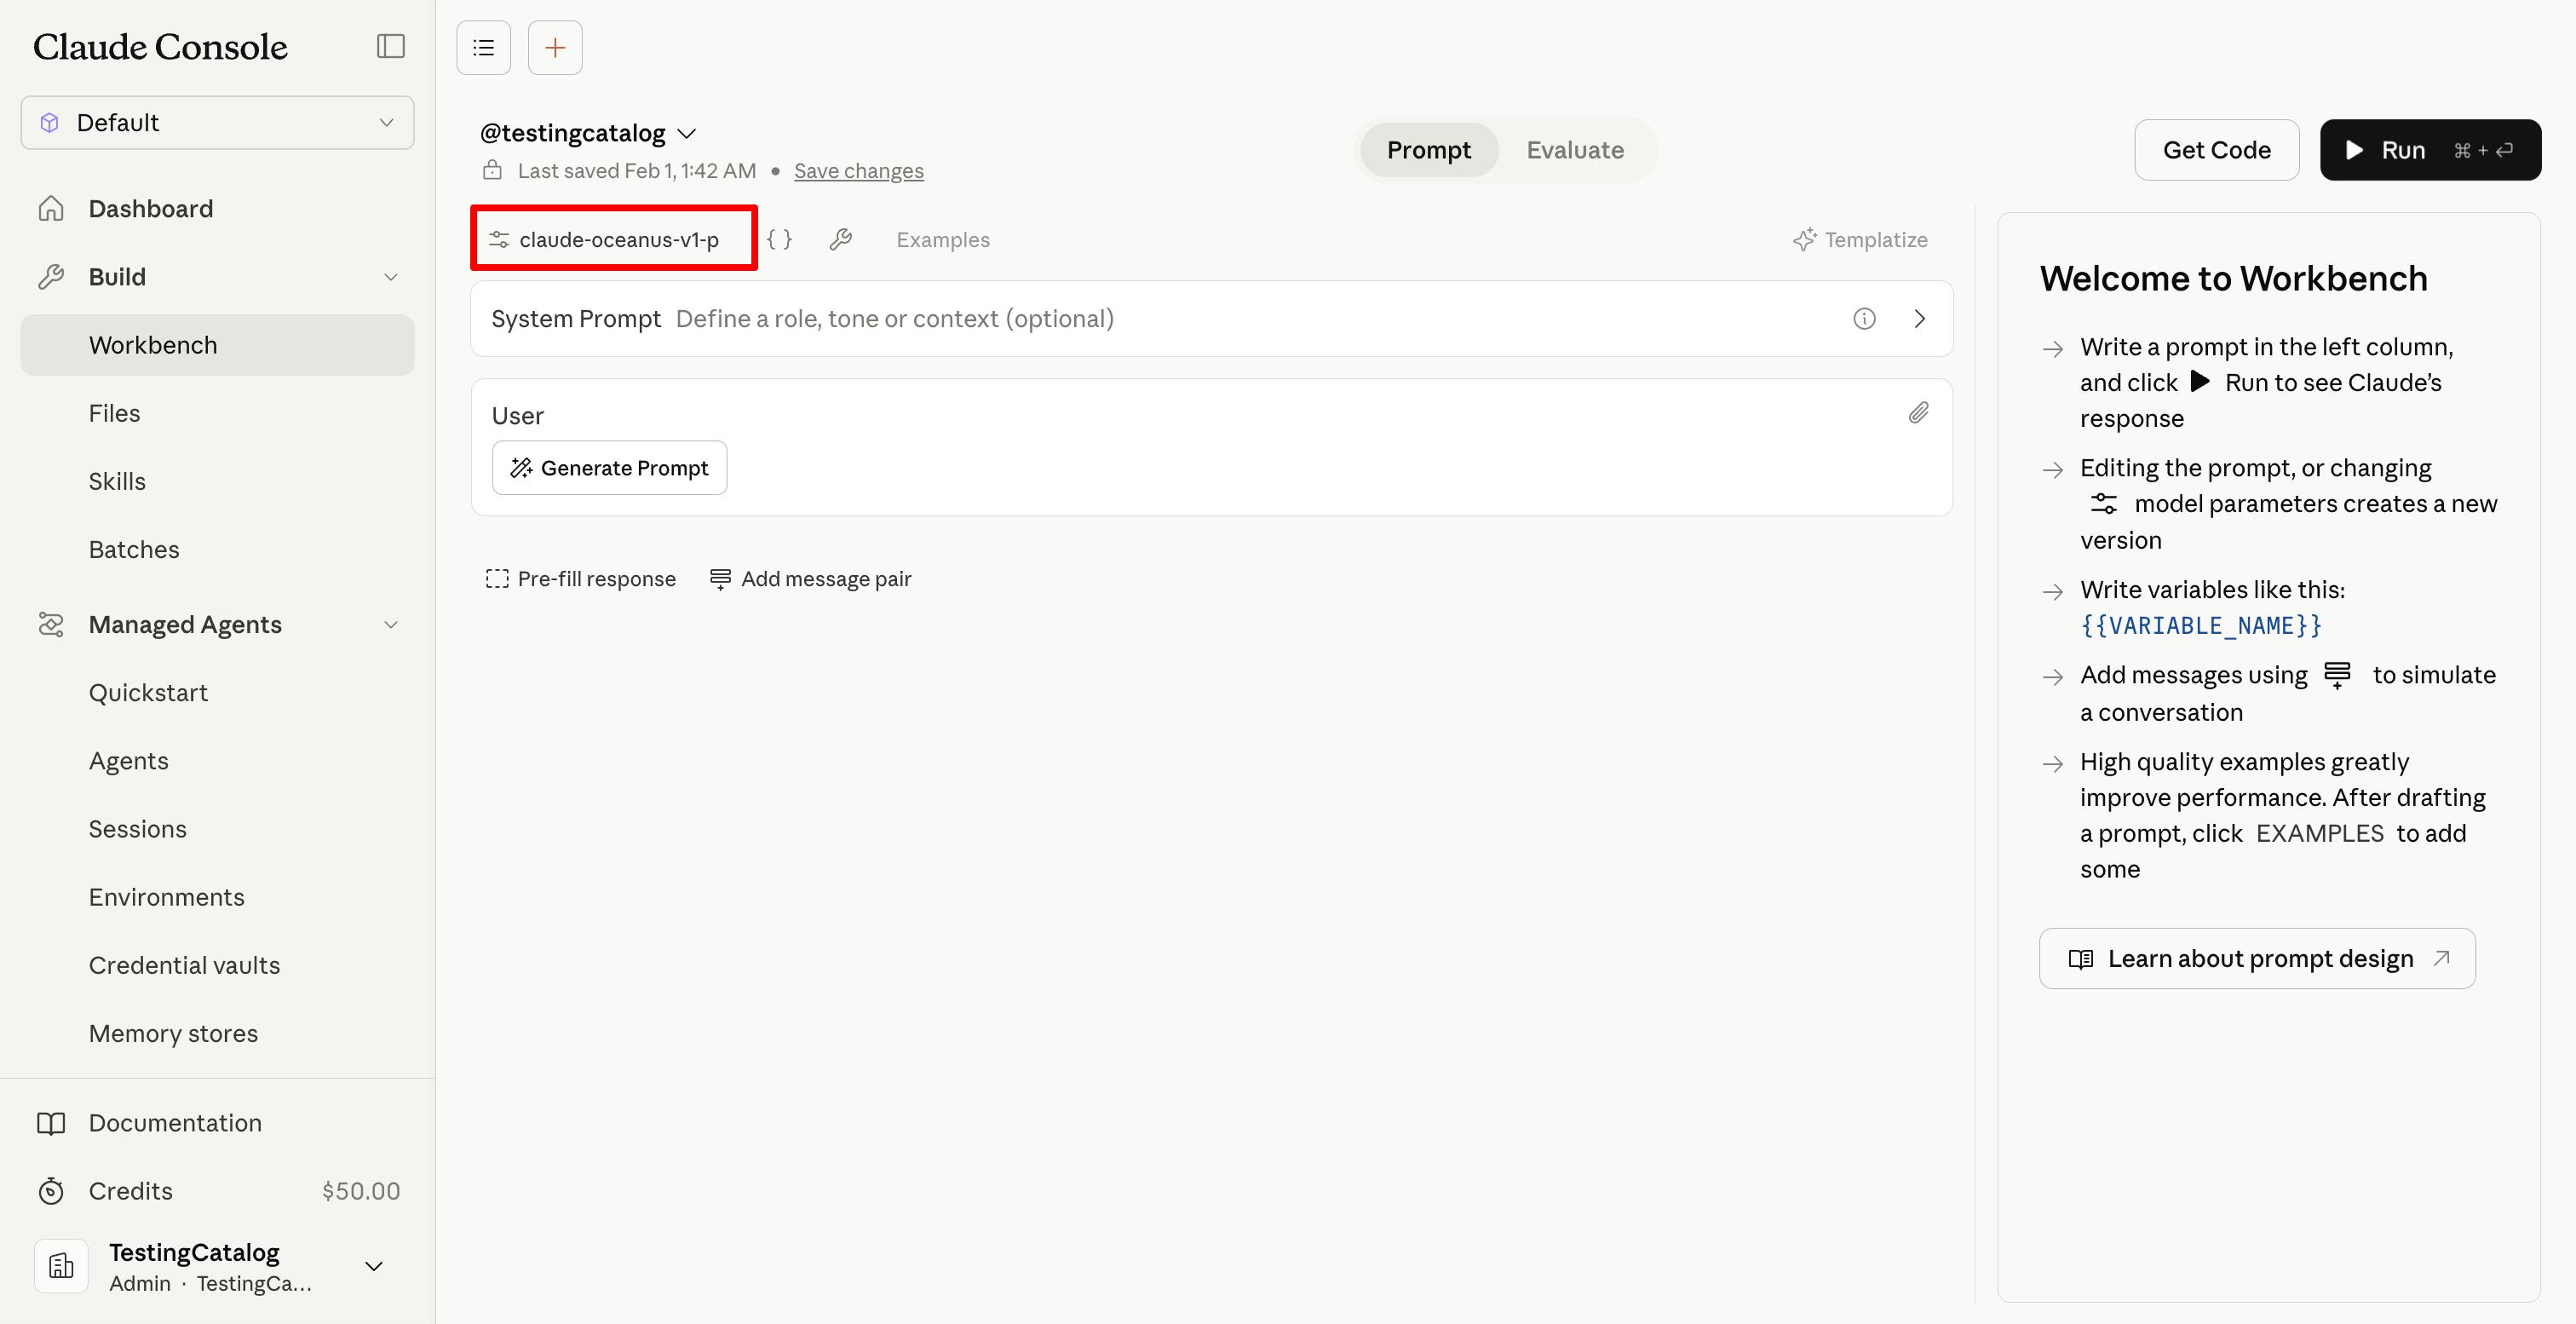Toggle the Pre-fill response option

[x=581, y=579]
